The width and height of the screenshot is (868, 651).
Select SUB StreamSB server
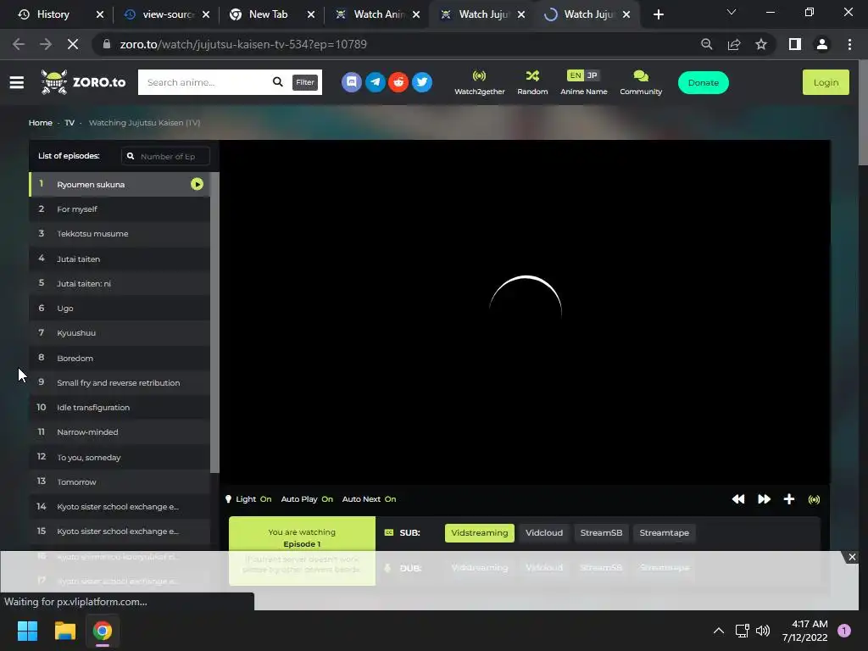tap(601, 532)
